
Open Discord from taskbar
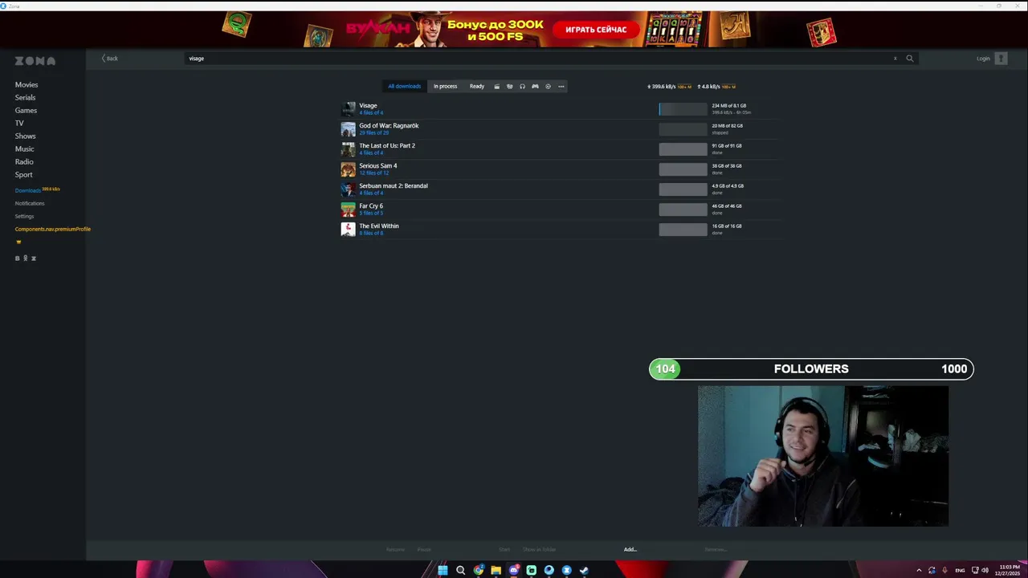click(x=514, y=570)
